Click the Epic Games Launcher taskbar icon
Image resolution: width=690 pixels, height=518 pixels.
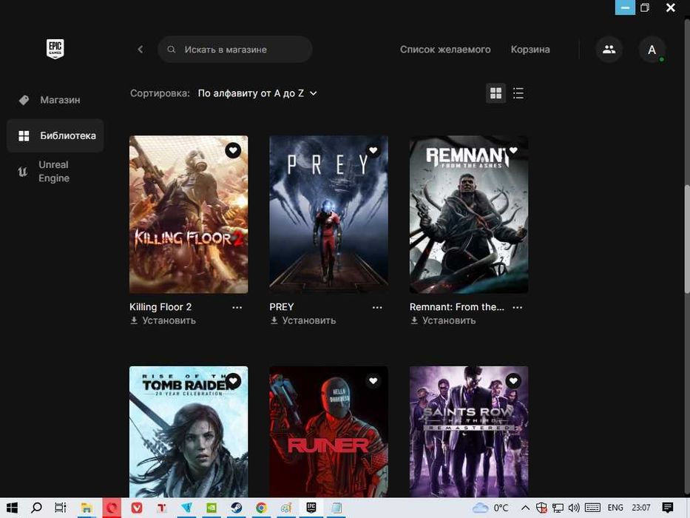[311, 508]
